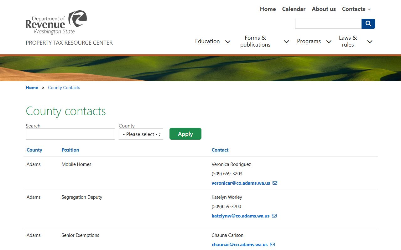
Task: Select the name Katelyn Worley
Action: coord(227,197)
